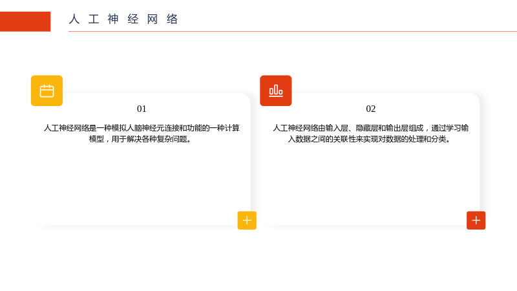Click the character "工" in the slide title
The image size is (517, 291).
click(94, 19)
